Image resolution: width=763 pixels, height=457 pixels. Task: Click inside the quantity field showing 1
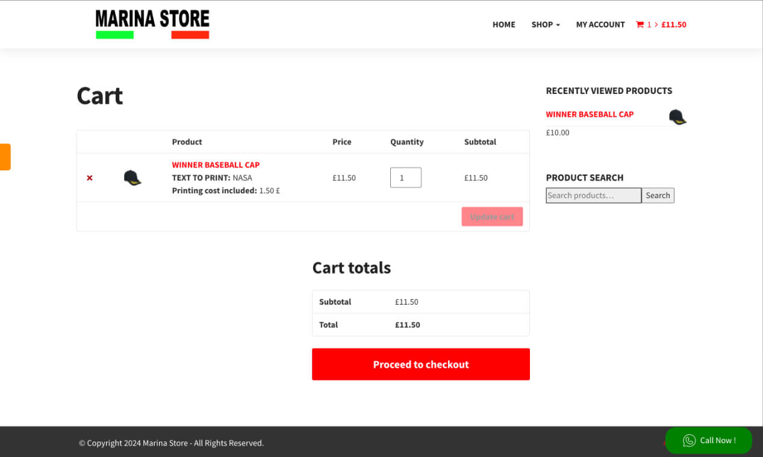tap(405, 177)
